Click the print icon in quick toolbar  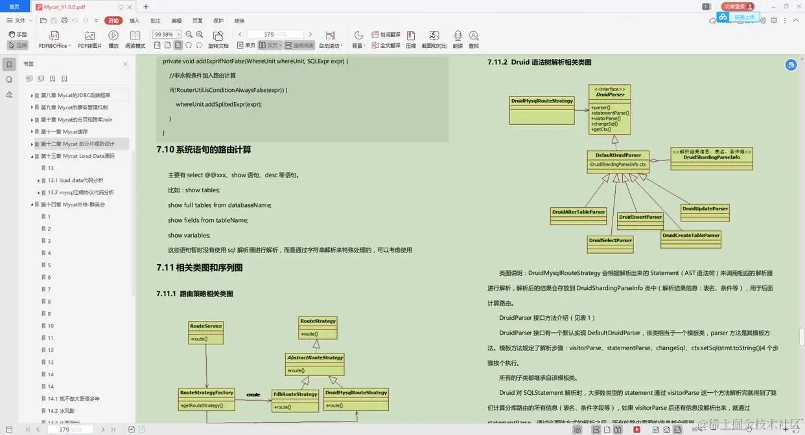[x=65, y=21]
